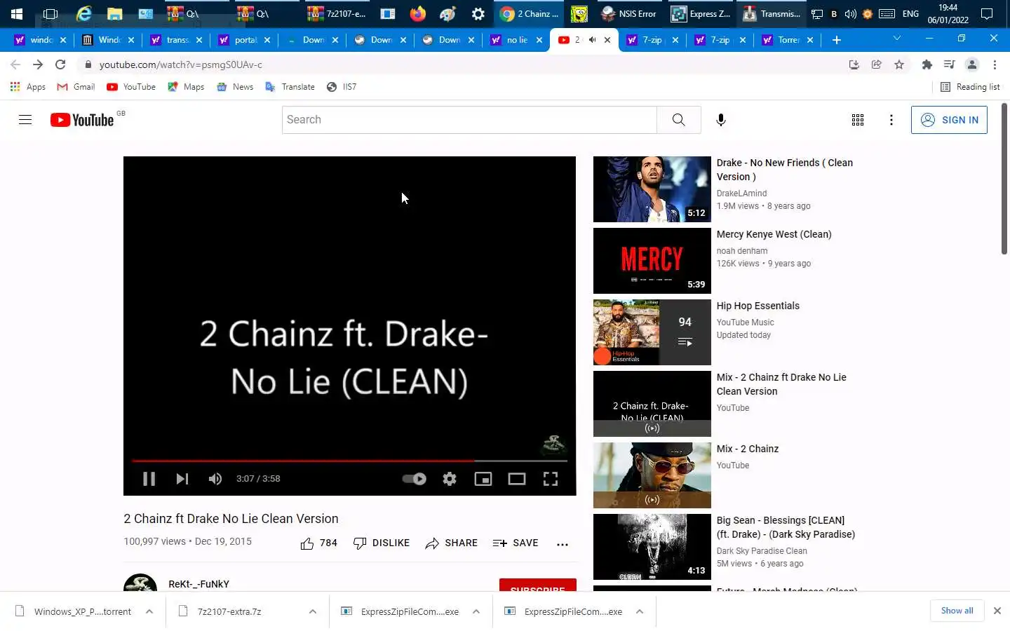Open Firefox from the taskbar
Viewport: 1010px width, 631px height.
[418, 13]
